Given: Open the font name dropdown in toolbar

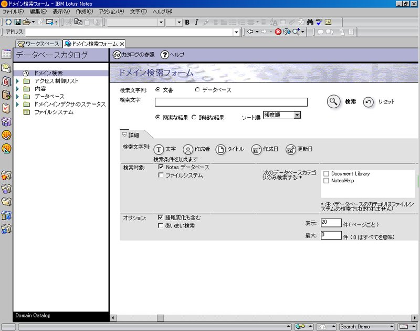Looking at the screenshot, I should pyautogui.click(x=161, y=22).
